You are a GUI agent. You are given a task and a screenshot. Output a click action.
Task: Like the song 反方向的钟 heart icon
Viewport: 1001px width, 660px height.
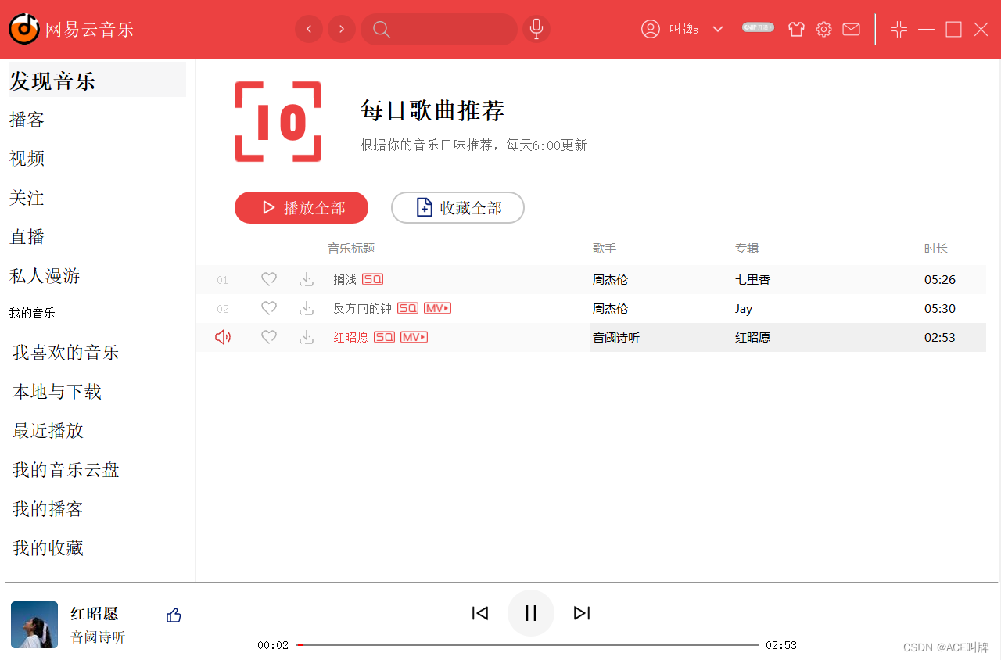tap(269, 308)
